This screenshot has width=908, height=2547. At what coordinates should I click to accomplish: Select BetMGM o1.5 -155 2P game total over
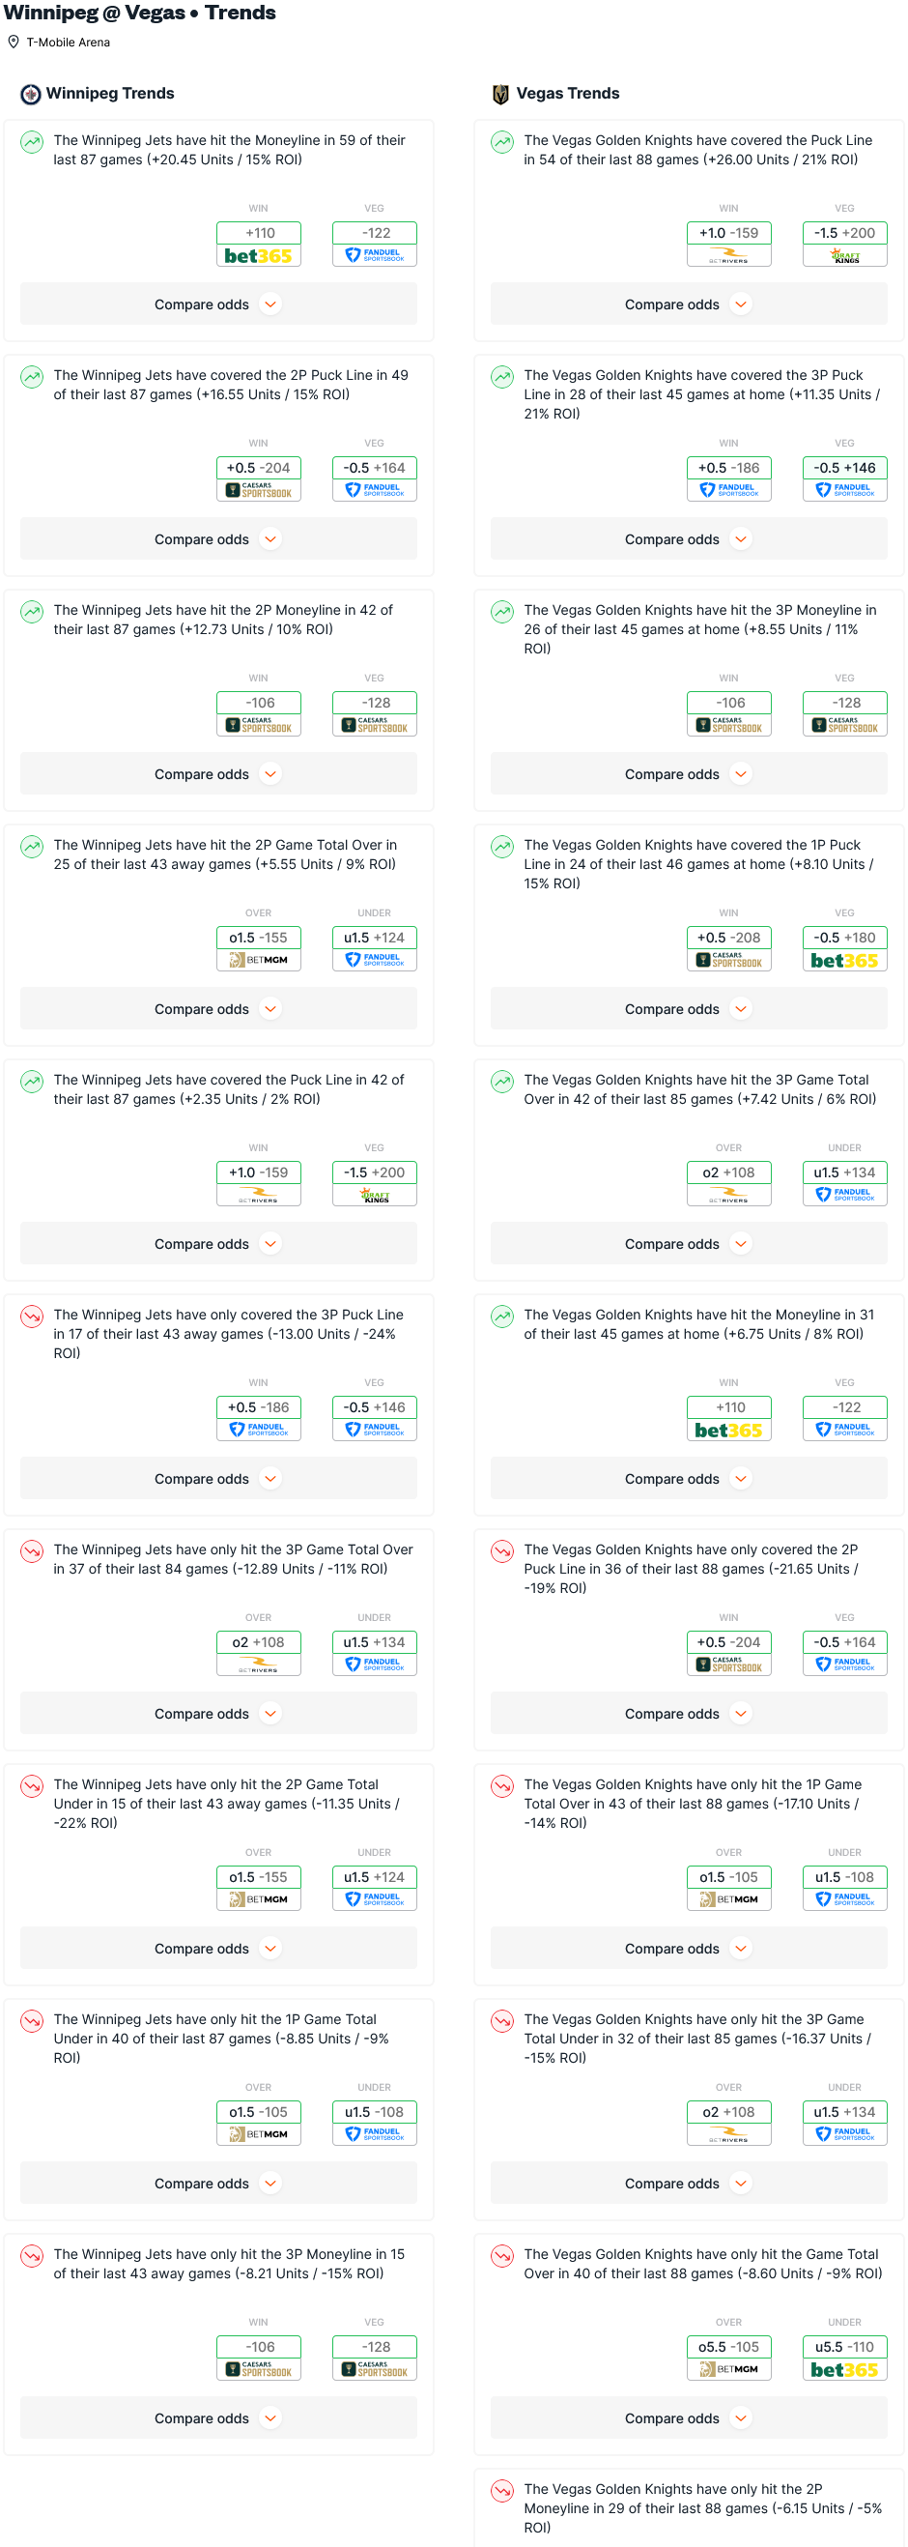coord(259,948)
